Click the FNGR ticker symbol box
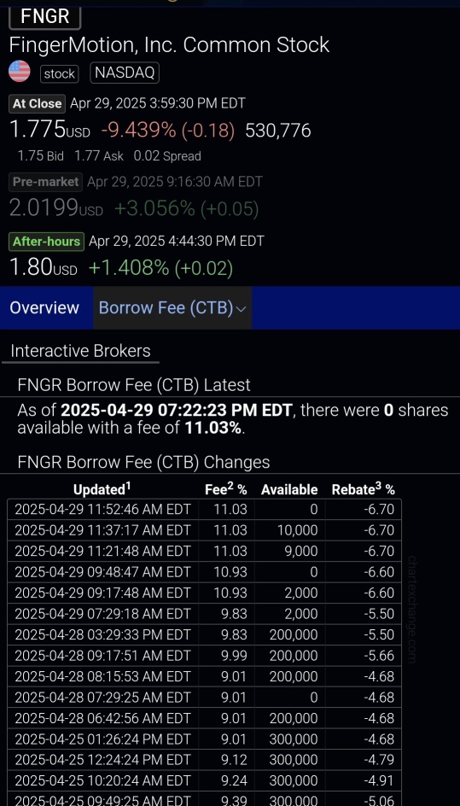 45,15
